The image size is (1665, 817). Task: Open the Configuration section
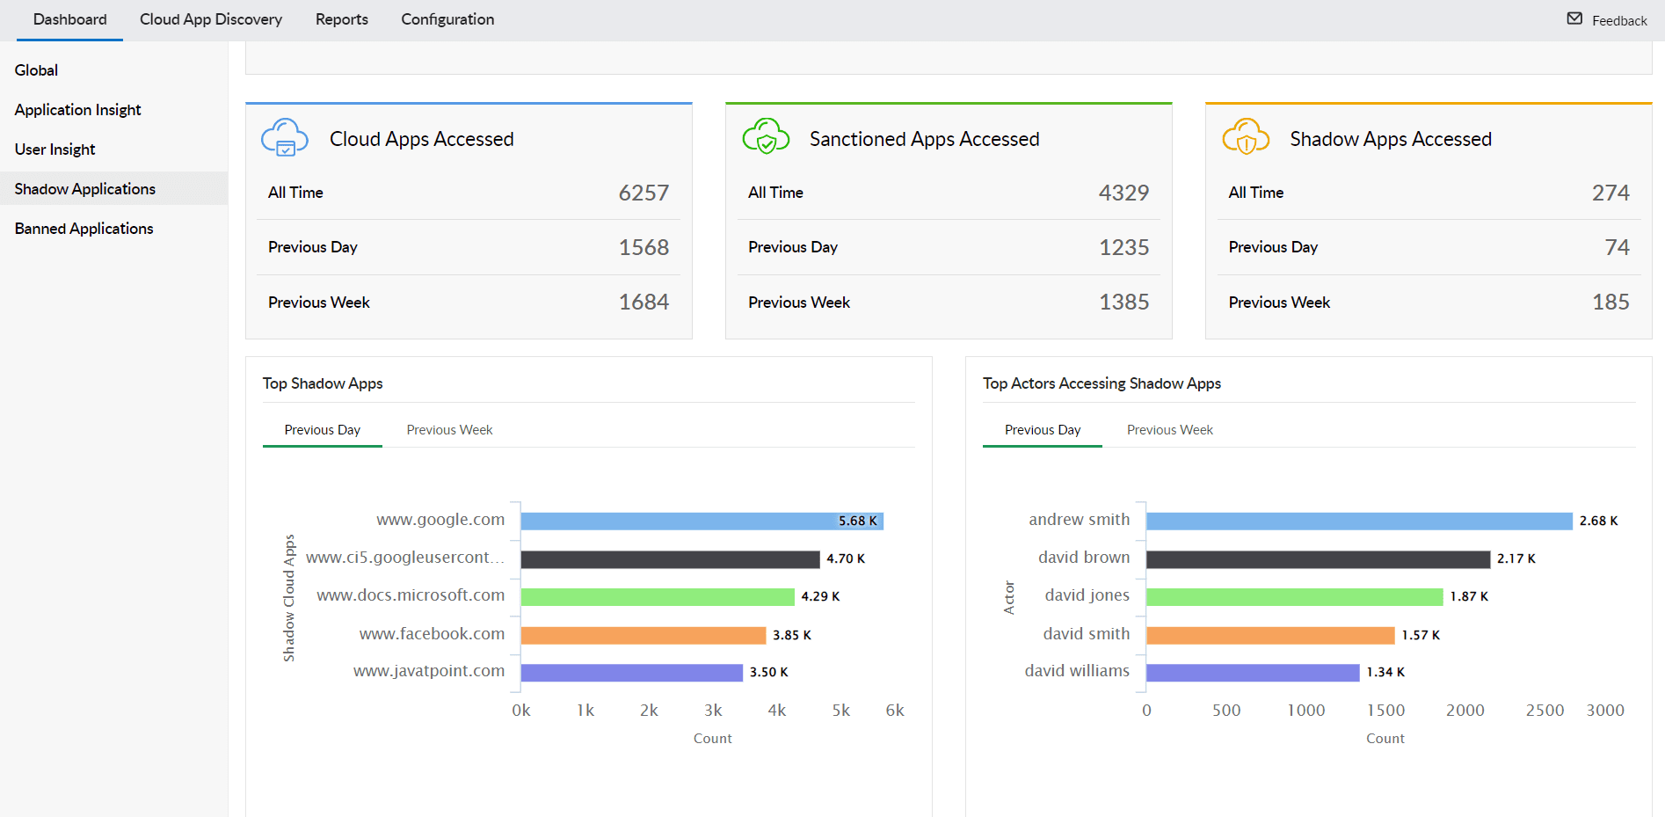tap(447, 18)
